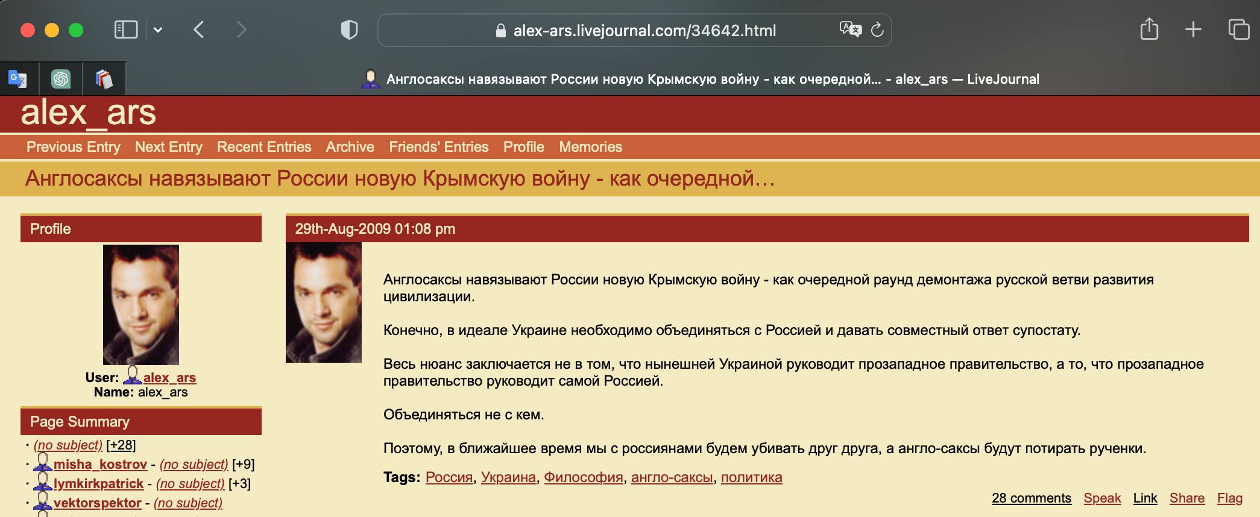Open the Friends' Entries page
The image size is (1260, 517).
click(438, 147)
